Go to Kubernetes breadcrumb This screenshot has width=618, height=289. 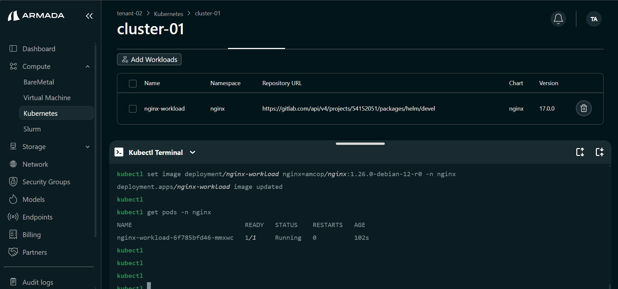point(168,14)
